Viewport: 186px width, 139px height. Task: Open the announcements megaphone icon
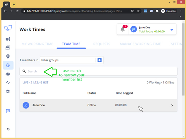click(x=8, y=39)
